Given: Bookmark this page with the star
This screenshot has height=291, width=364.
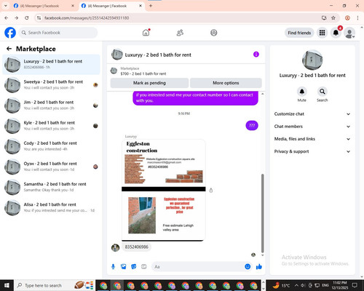Looking at the screenshot, I should [333, 18].
